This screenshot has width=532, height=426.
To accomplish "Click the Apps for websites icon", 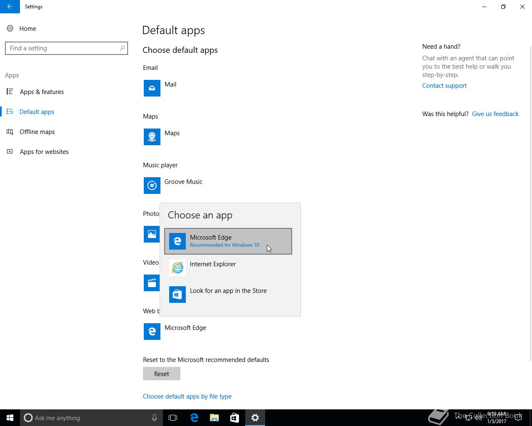I will [10, 151].
